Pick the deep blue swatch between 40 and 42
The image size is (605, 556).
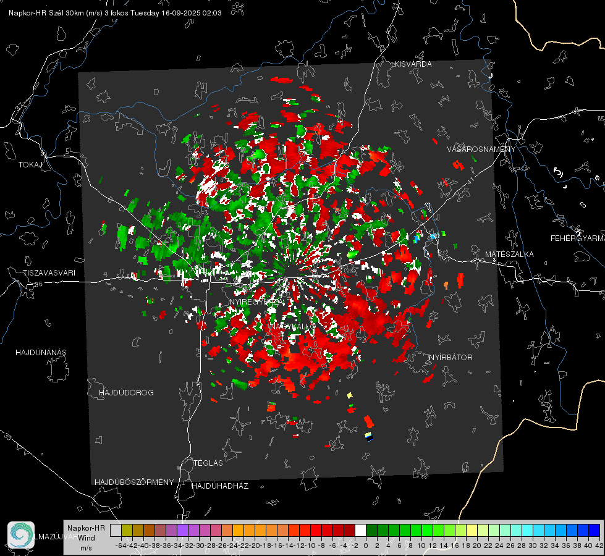pos(594,530)
